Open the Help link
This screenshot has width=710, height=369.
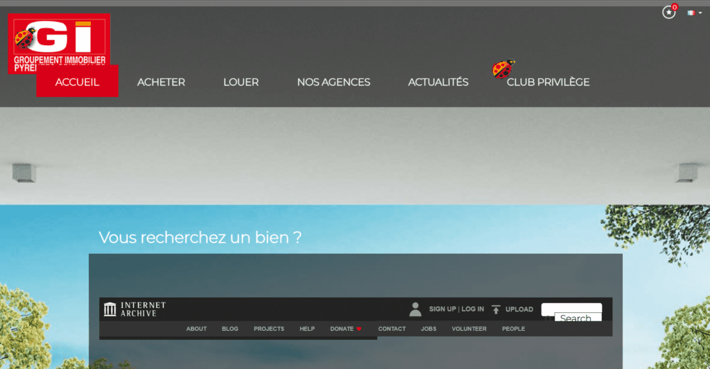tap(307, 329)
